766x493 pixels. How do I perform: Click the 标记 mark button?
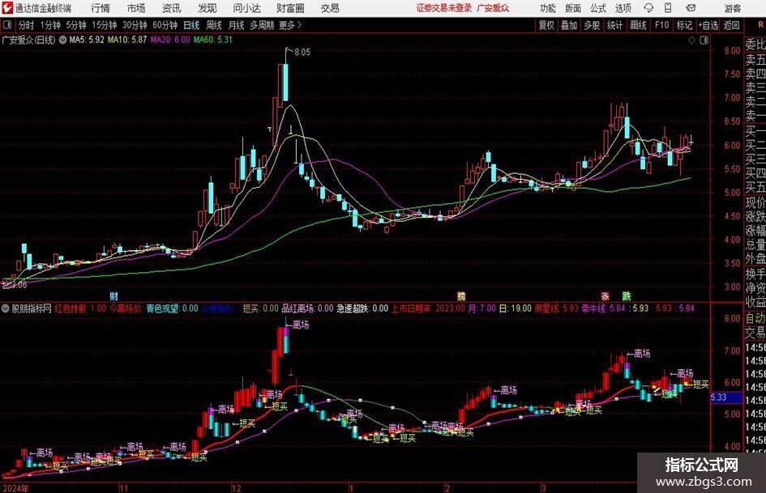click(x=684, y=25)
